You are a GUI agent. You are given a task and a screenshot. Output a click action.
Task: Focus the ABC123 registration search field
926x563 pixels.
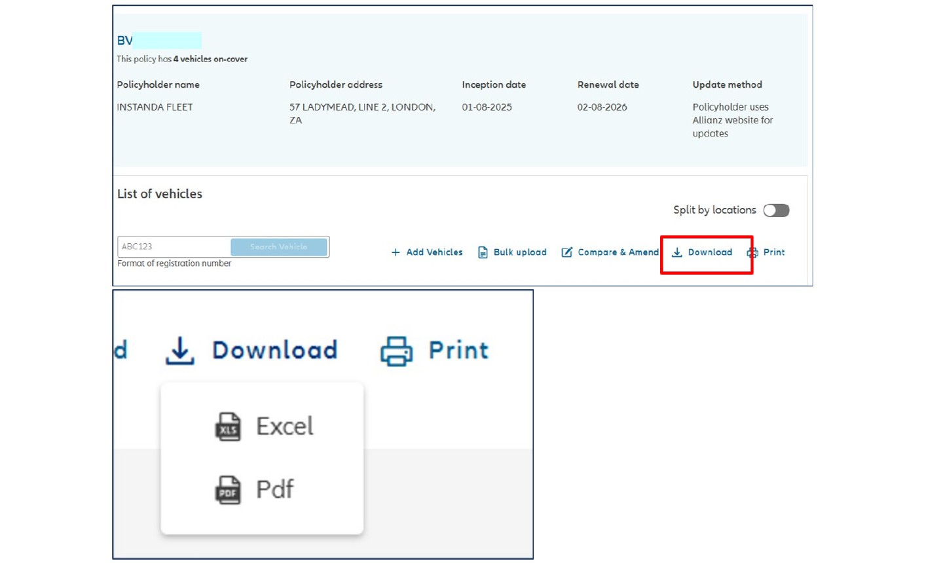[x=174, y=247]
